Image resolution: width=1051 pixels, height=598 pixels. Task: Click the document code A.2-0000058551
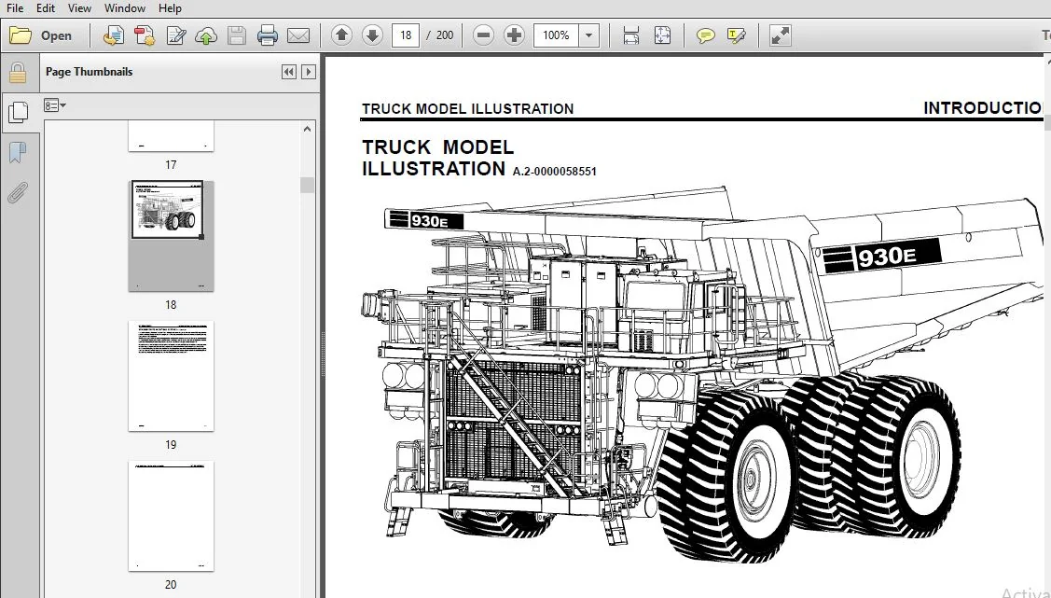(554, 172)
